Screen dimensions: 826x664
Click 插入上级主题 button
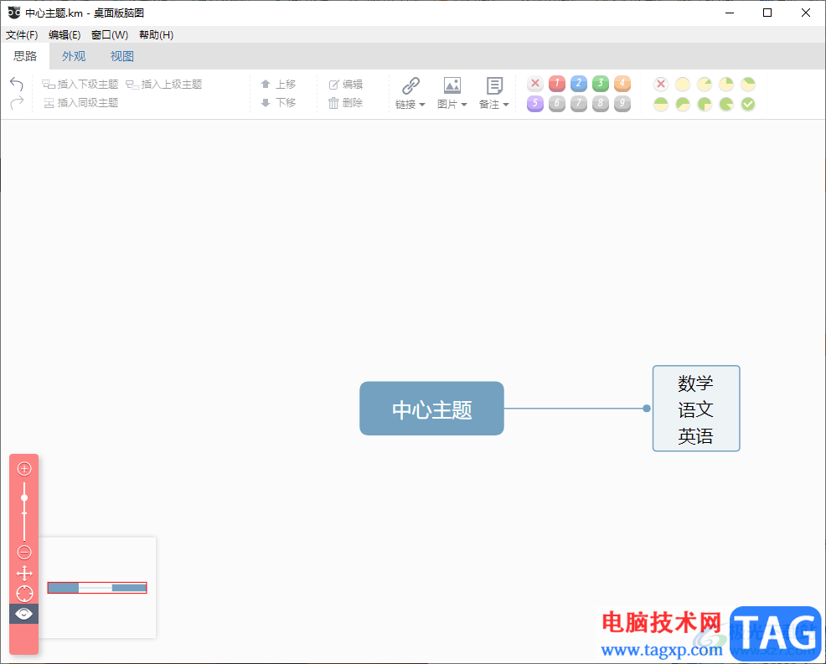pos(164,85)
